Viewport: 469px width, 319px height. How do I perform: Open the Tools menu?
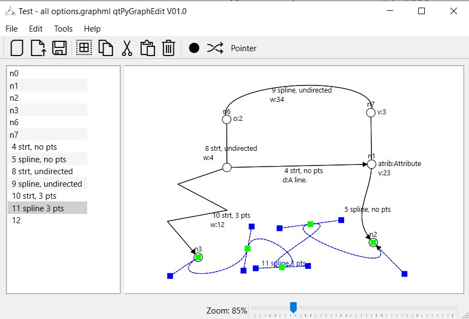coord(63,28)
